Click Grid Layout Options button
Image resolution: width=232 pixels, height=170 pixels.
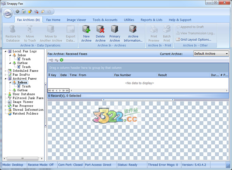pyautogui.click(x=193, y=39)
